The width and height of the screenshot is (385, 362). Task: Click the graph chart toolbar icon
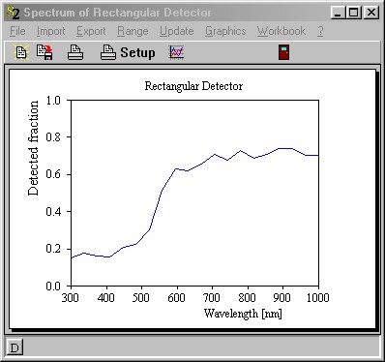tap(177, 52)
